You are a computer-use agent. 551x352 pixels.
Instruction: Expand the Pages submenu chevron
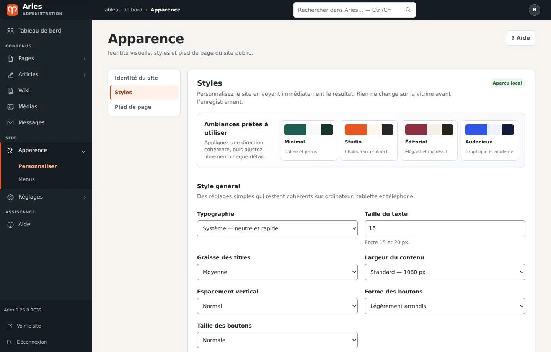[85, 59]
